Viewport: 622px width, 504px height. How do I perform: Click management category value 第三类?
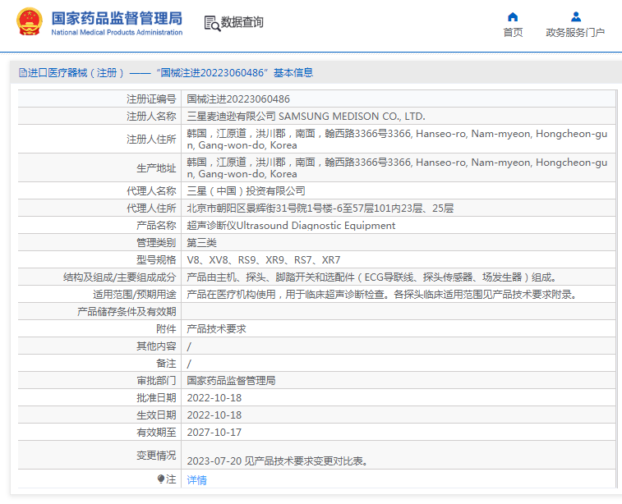point(201,242)
